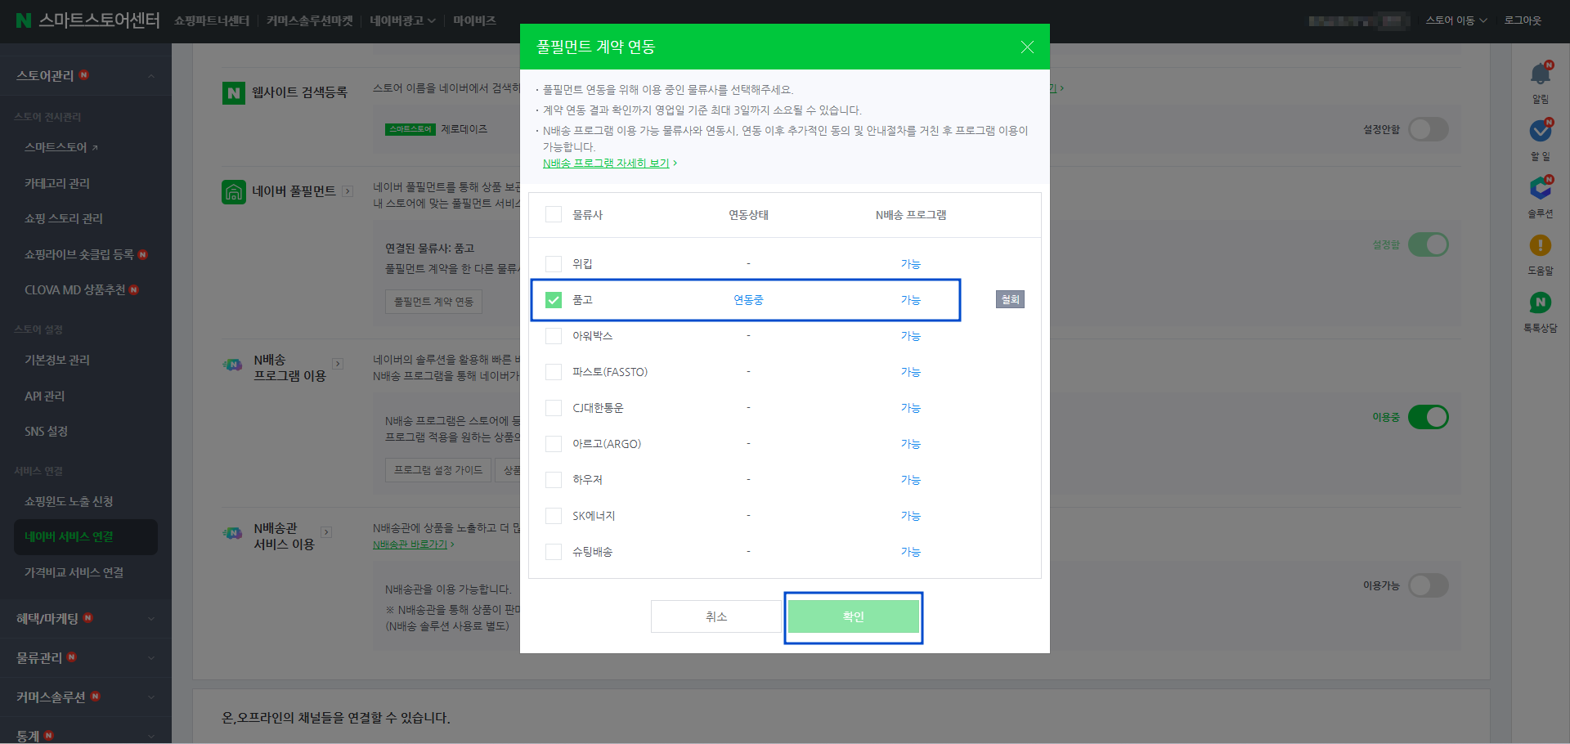
Task: Click the N배송관 서비스 이용 truck icon
Action: tap(233, 533)
